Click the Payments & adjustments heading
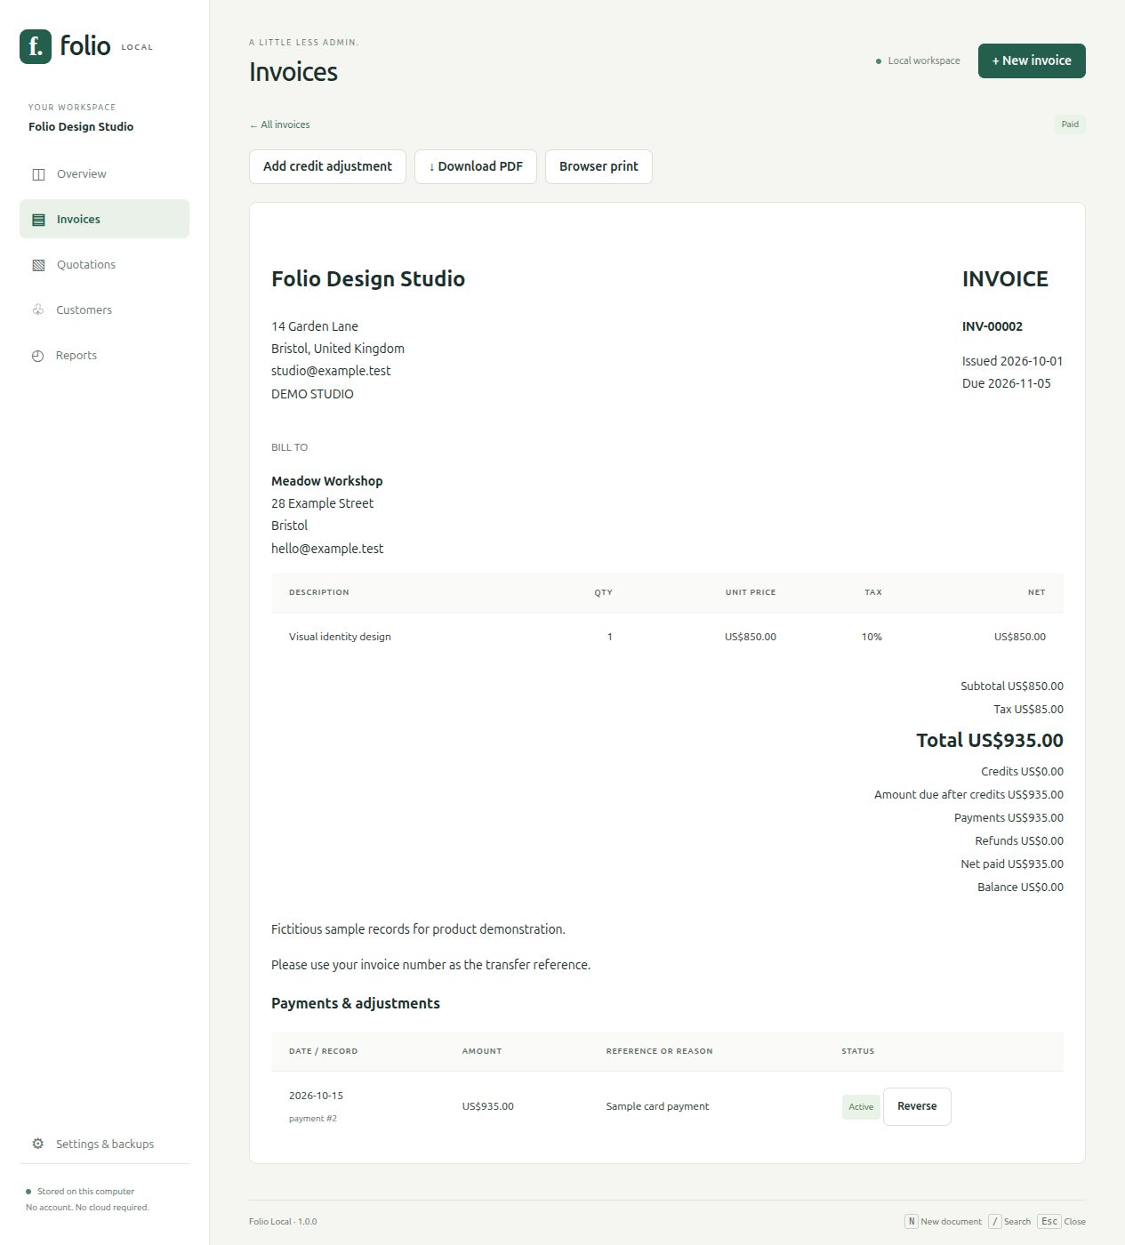This screenshot has width=1125, height=1245. coord(356,1003)
